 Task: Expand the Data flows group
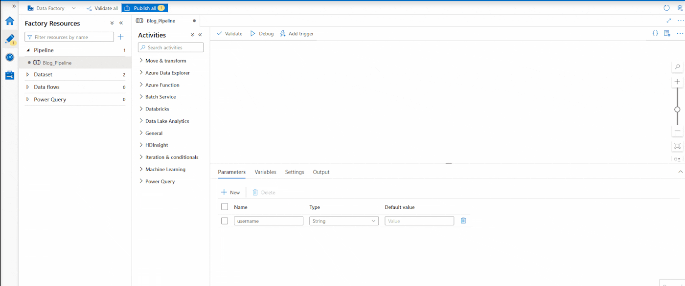tap(28, 87)
